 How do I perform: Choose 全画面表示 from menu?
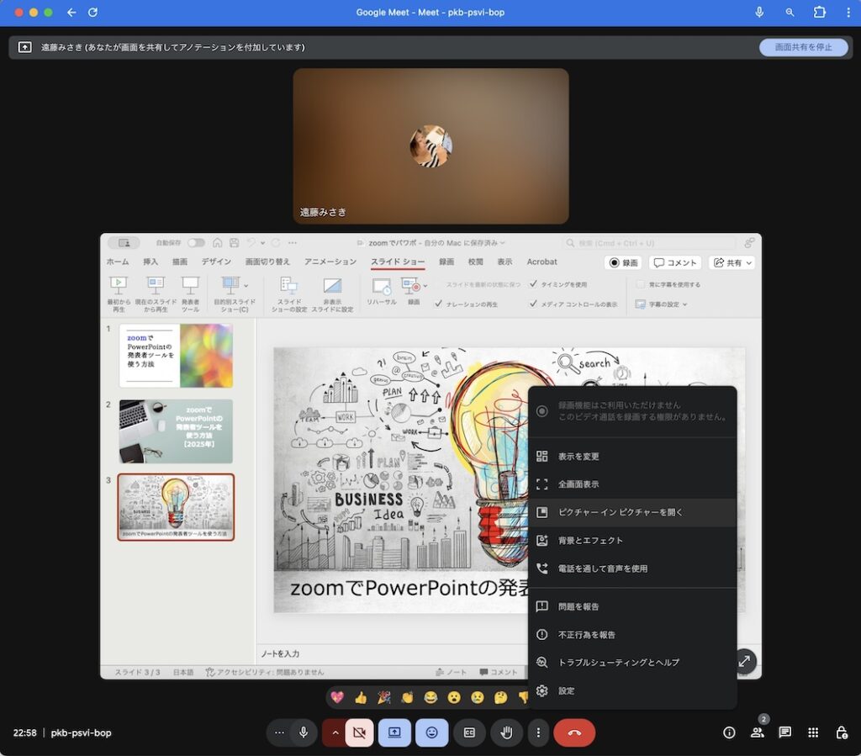632,484
